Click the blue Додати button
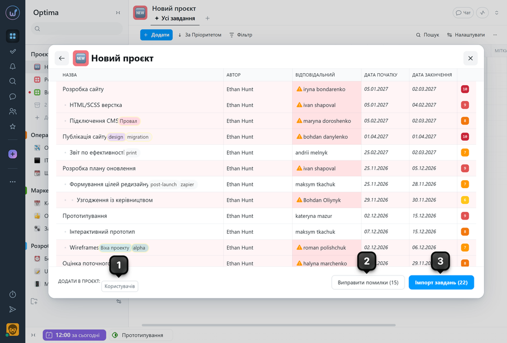 157,35
